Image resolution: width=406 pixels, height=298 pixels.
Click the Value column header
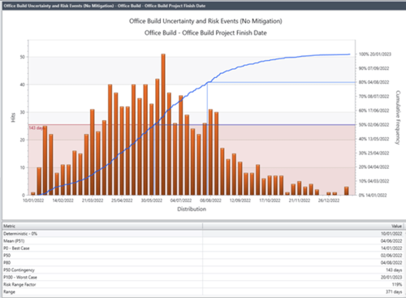click(x=303, y=226)
